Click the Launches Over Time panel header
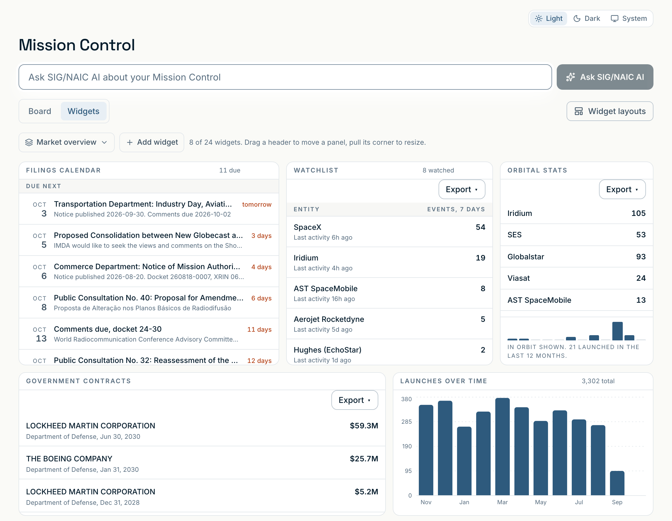 click(x=523, y=381)
